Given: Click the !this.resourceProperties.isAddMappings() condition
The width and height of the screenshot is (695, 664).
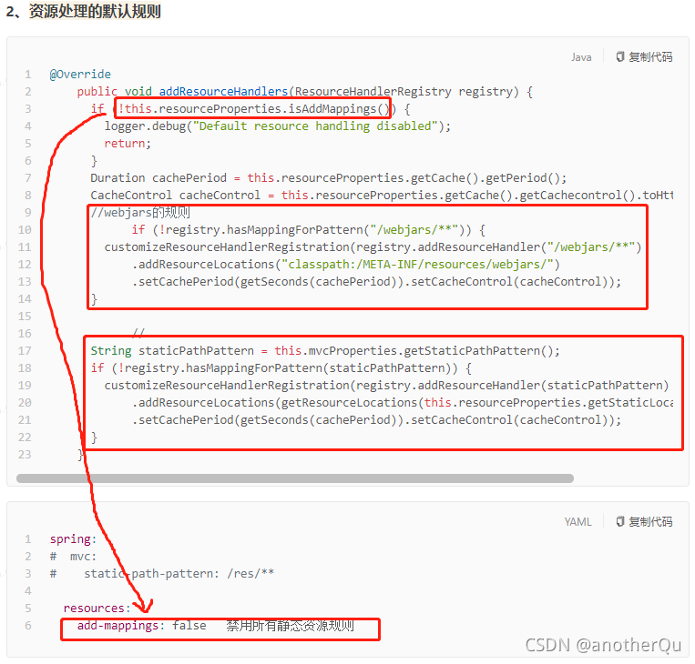Looking at the screenshot, I should tap(253, 109).
